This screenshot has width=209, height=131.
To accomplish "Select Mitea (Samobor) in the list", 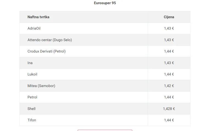I will 41,86.
